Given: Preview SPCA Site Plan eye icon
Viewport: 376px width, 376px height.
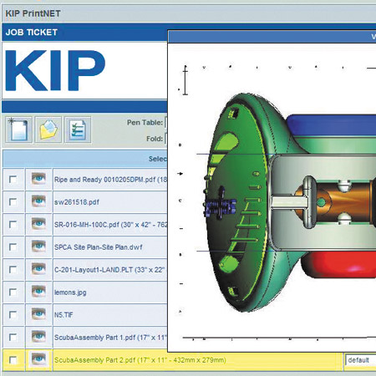Looking at the screenshot, I should (38, 246).
